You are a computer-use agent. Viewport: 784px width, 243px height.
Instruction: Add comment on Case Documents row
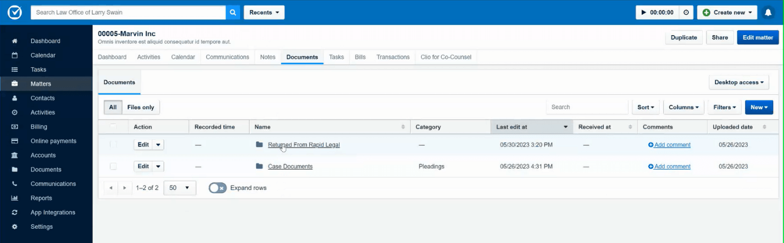(x=669, y=166)
